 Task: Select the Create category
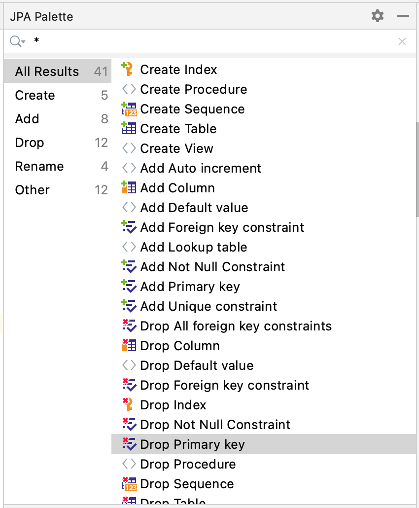click(x=58, y=95)
